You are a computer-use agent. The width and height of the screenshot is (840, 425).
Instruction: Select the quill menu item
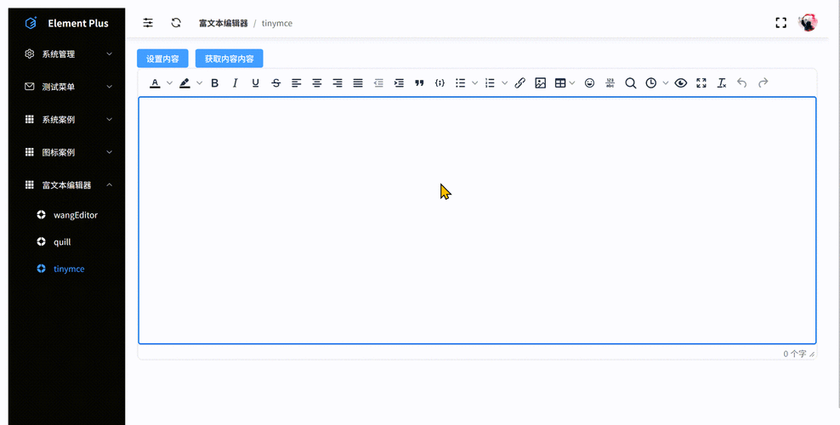62,242
